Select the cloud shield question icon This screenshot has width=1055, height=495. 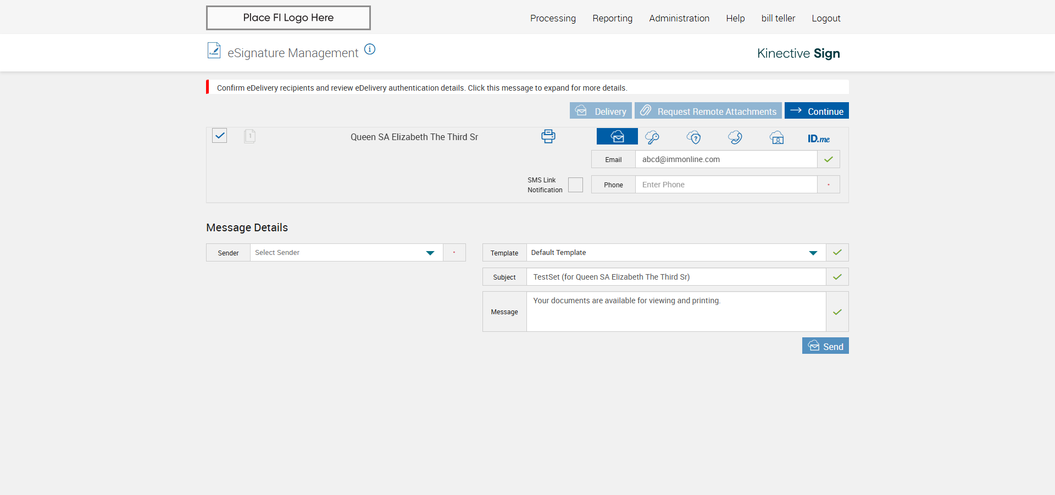tap(694, 137)
